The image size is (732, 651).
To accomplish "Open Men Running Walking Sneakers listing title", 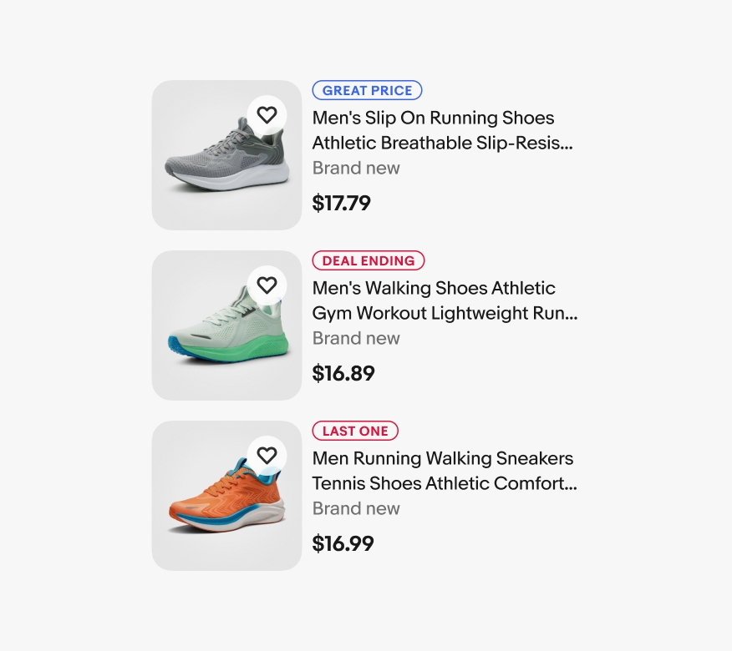I will point(443,458).
